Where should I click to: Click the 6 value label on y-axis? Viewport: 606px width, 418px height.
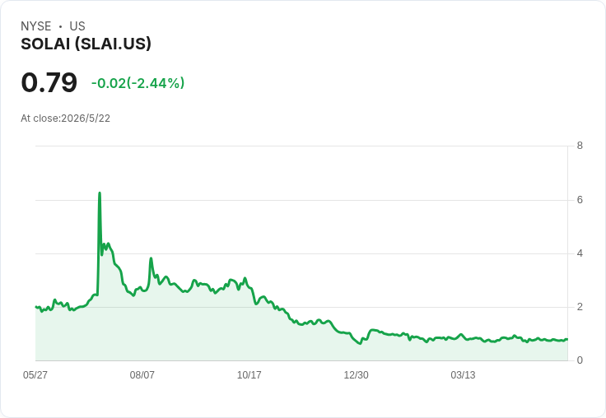tap(580, 200)
